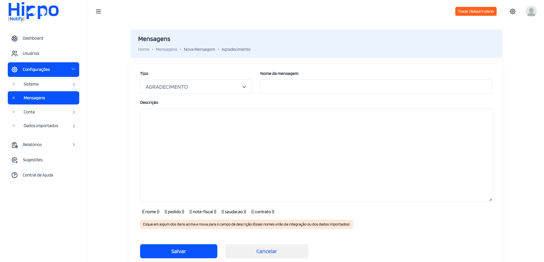Viewport: 544px width, 262px height.
Task: Open the user profile avatar
Action: [531, 11]
